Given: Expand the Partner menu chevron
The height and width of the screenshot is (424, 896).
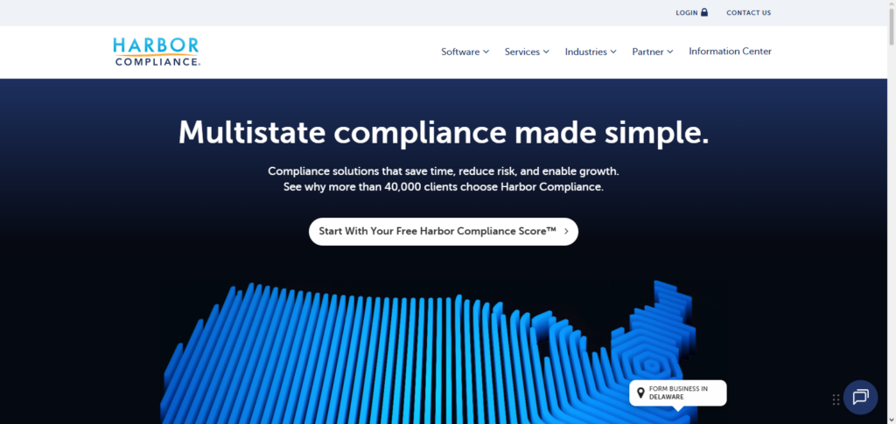Looking at the screenshot, I should click(x=669, y=52).
